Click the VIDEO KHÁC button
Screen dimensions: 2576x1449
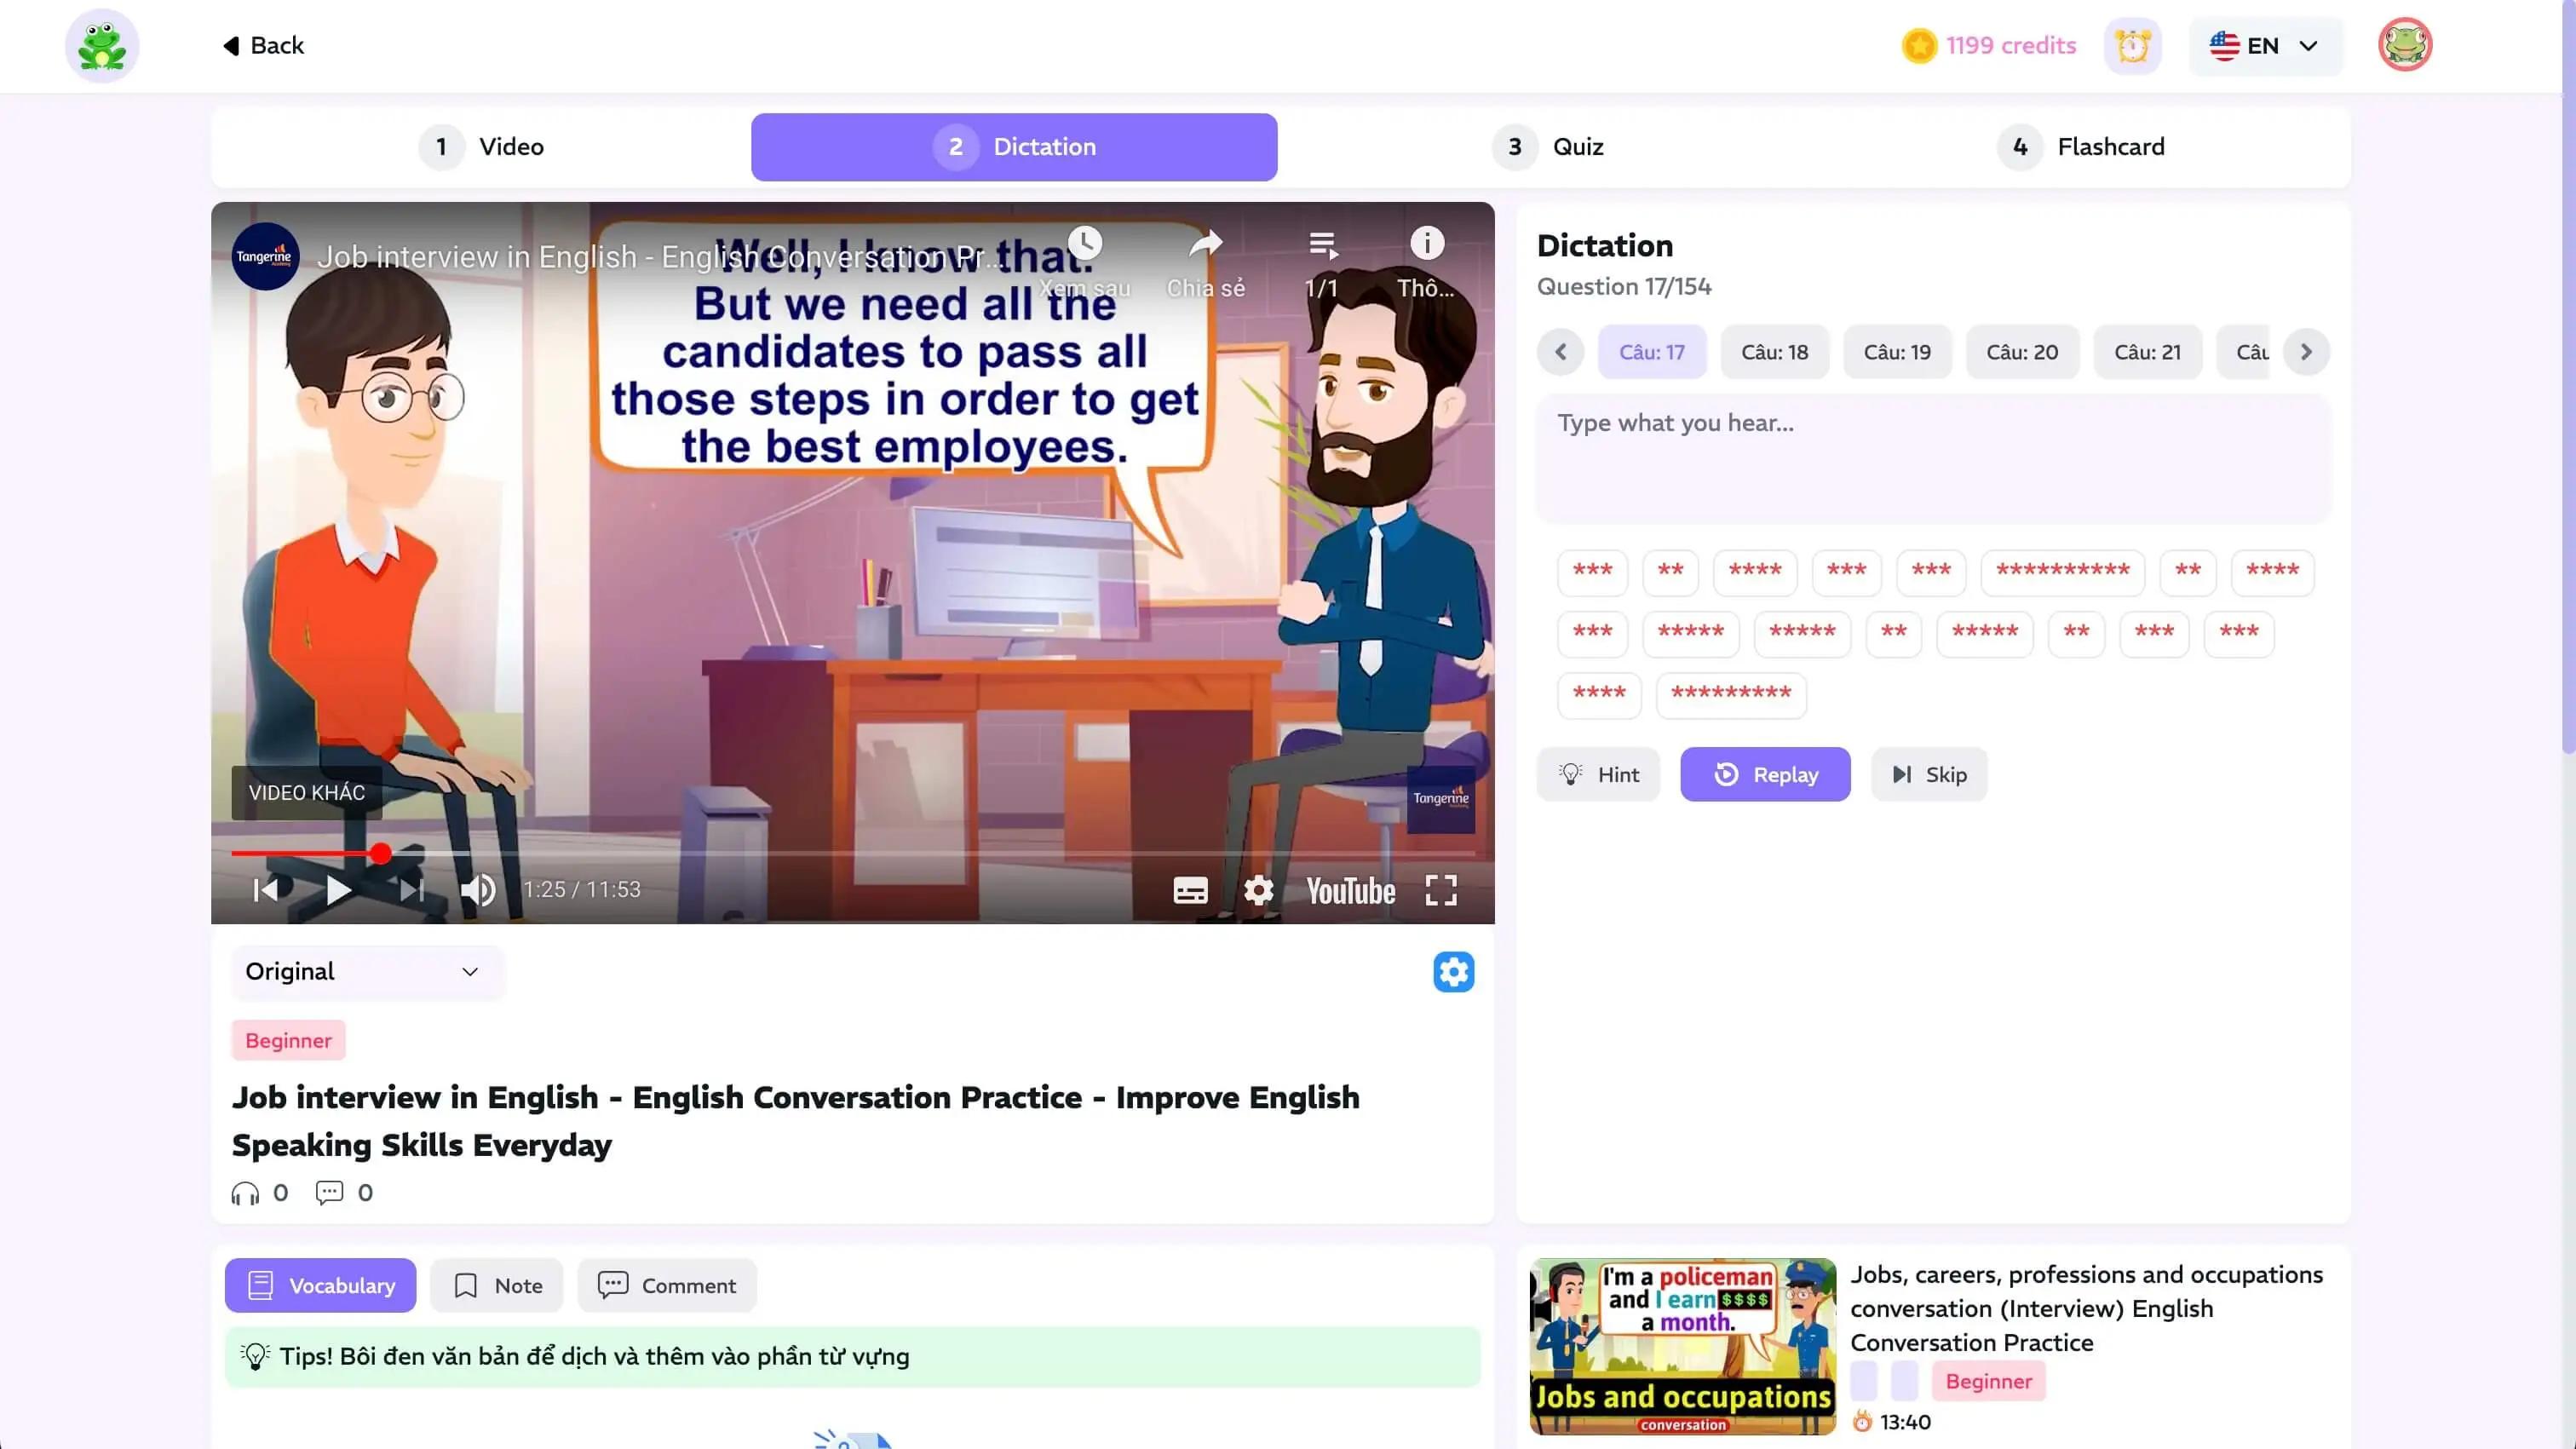pyautogui.click(x=307, y=793)
